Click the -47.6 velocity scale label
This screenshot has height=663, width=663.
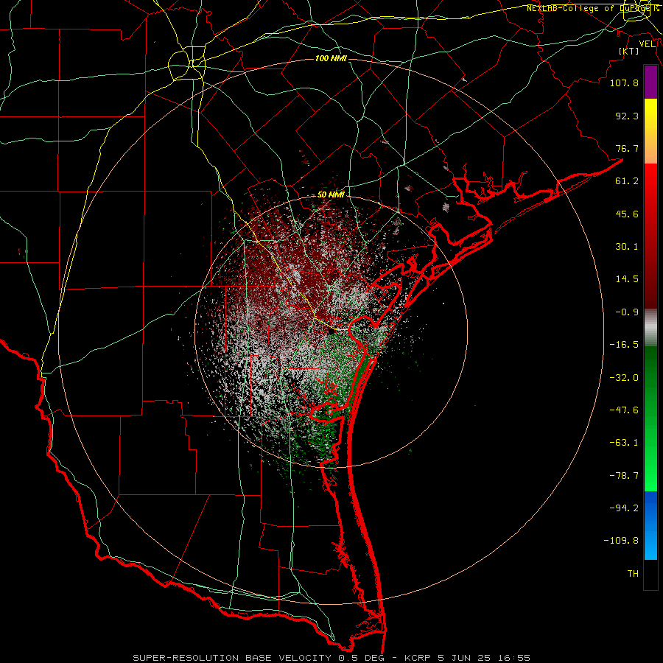[624, 410]
